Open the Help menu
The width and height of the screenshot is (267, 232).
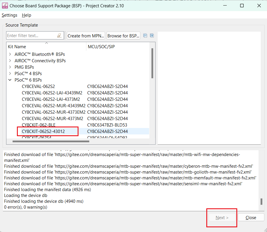coord(26,15)
